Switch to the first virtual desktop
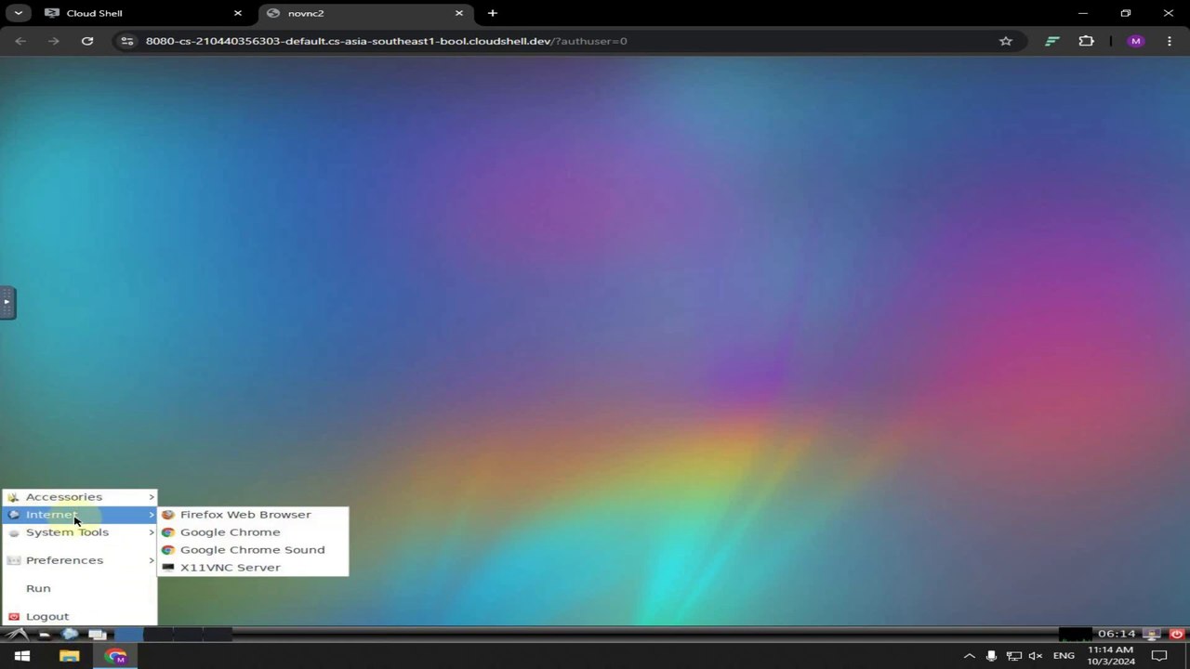This screenshot has width=1190, height=669. (128, 635)
